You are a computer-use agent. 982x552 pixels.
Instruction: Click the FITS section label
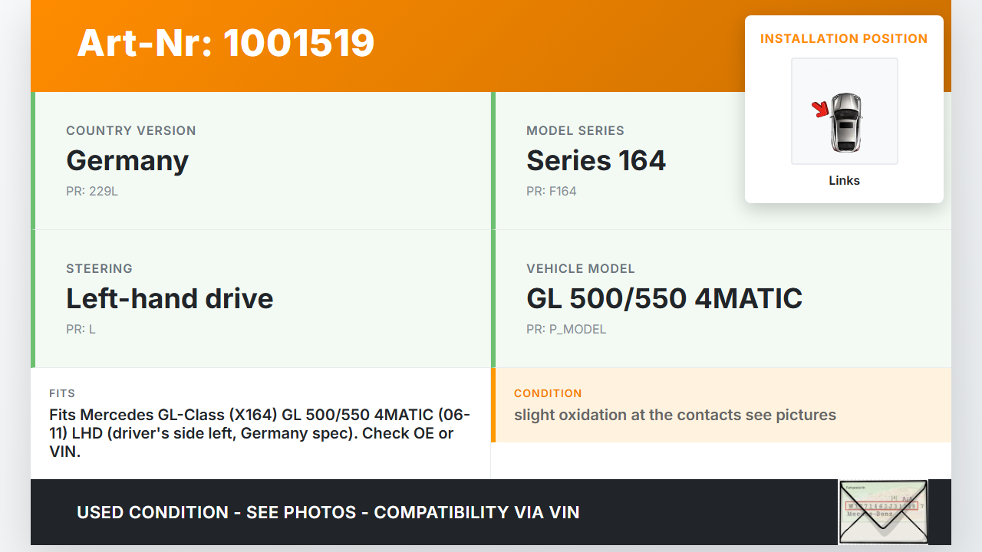pyautogui.click(x=62, y=393)
